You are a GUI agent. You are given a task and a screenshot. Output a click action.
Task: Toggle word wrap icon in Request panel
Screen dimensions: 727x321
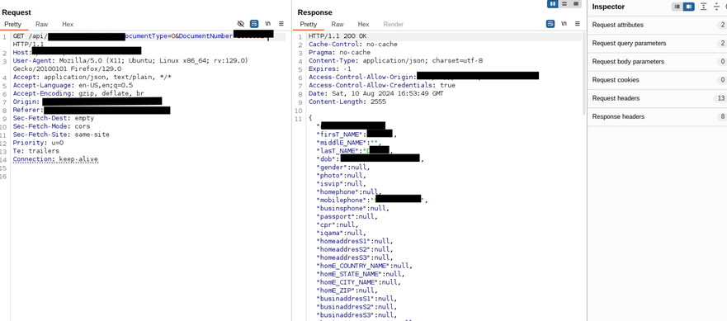254,24
